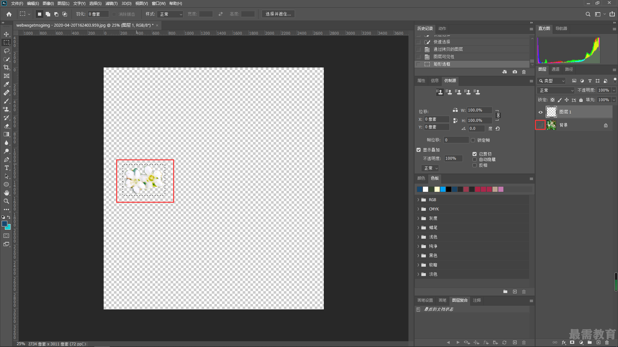Toggle lock transparent pixels icon

pyautogui.click(x=552, y=100)
